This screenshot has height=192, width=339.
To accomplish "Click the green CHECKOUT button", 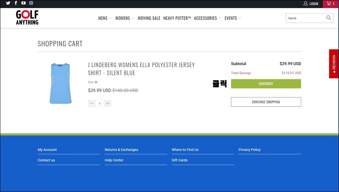I will point(266,84).
